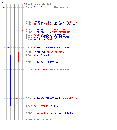Click nusch victim name at 57:01
Screen dimensions: 117x130
pyautogui.click(x=46, y=55)
